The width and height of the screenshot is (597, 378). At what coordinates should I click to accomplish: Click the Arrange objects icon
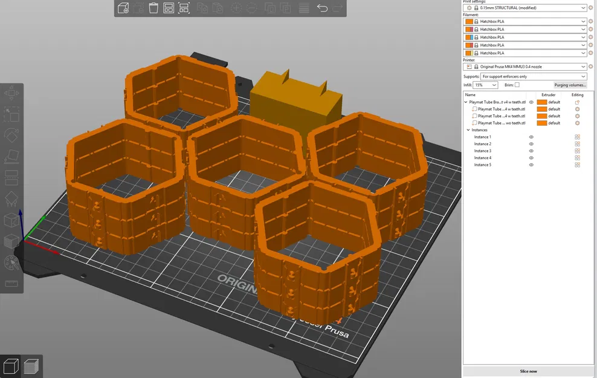[169, 8]
